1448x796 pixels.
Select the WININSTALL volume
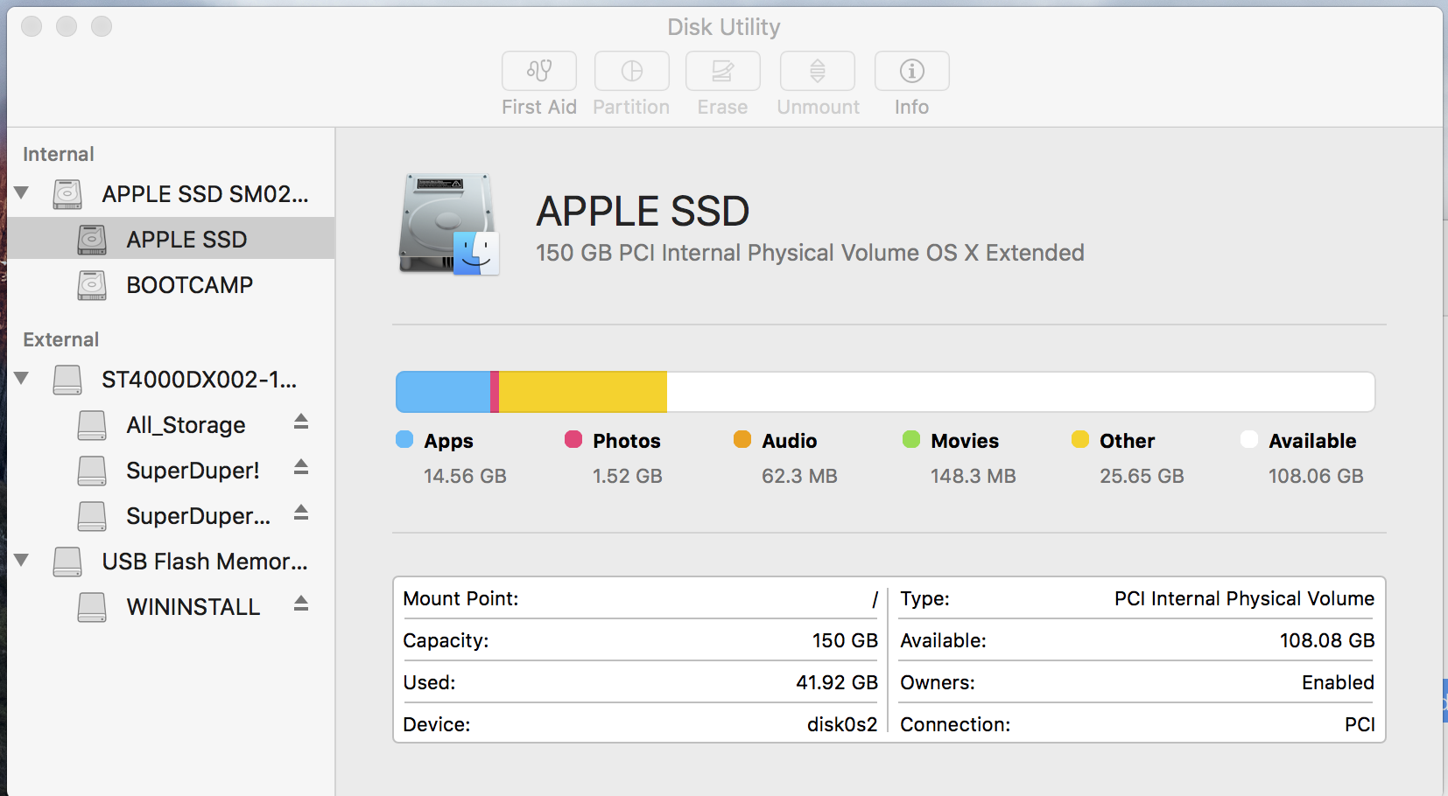(193, 607)
